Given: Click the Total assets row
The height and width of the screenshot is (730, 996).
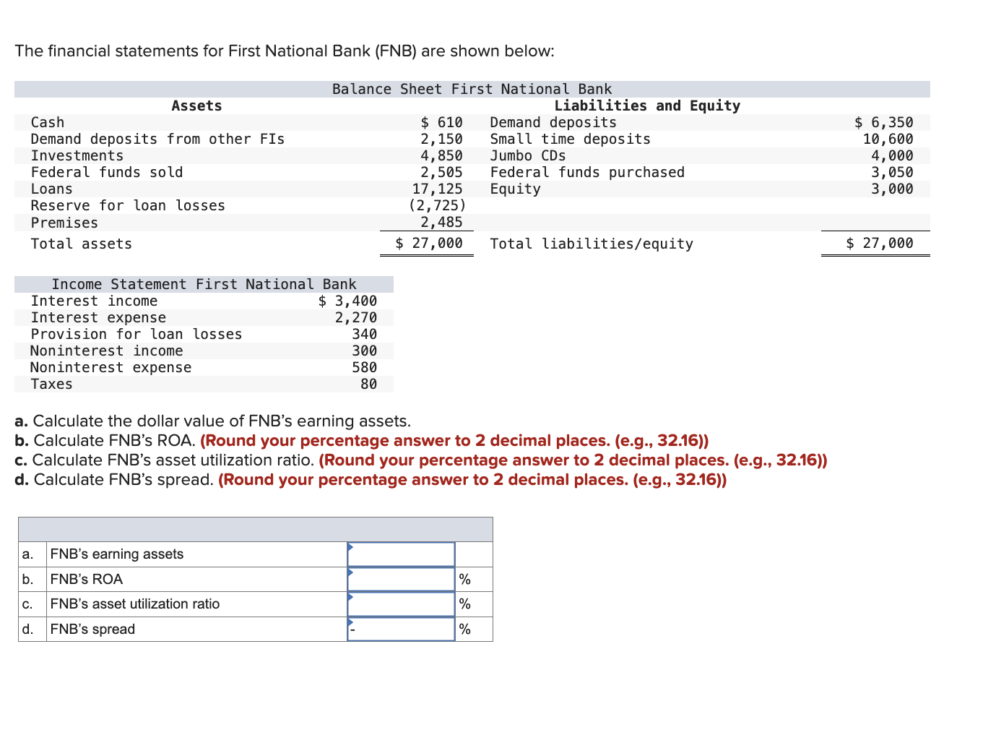Looking at the screenshot, I should (x=81, y=244).
